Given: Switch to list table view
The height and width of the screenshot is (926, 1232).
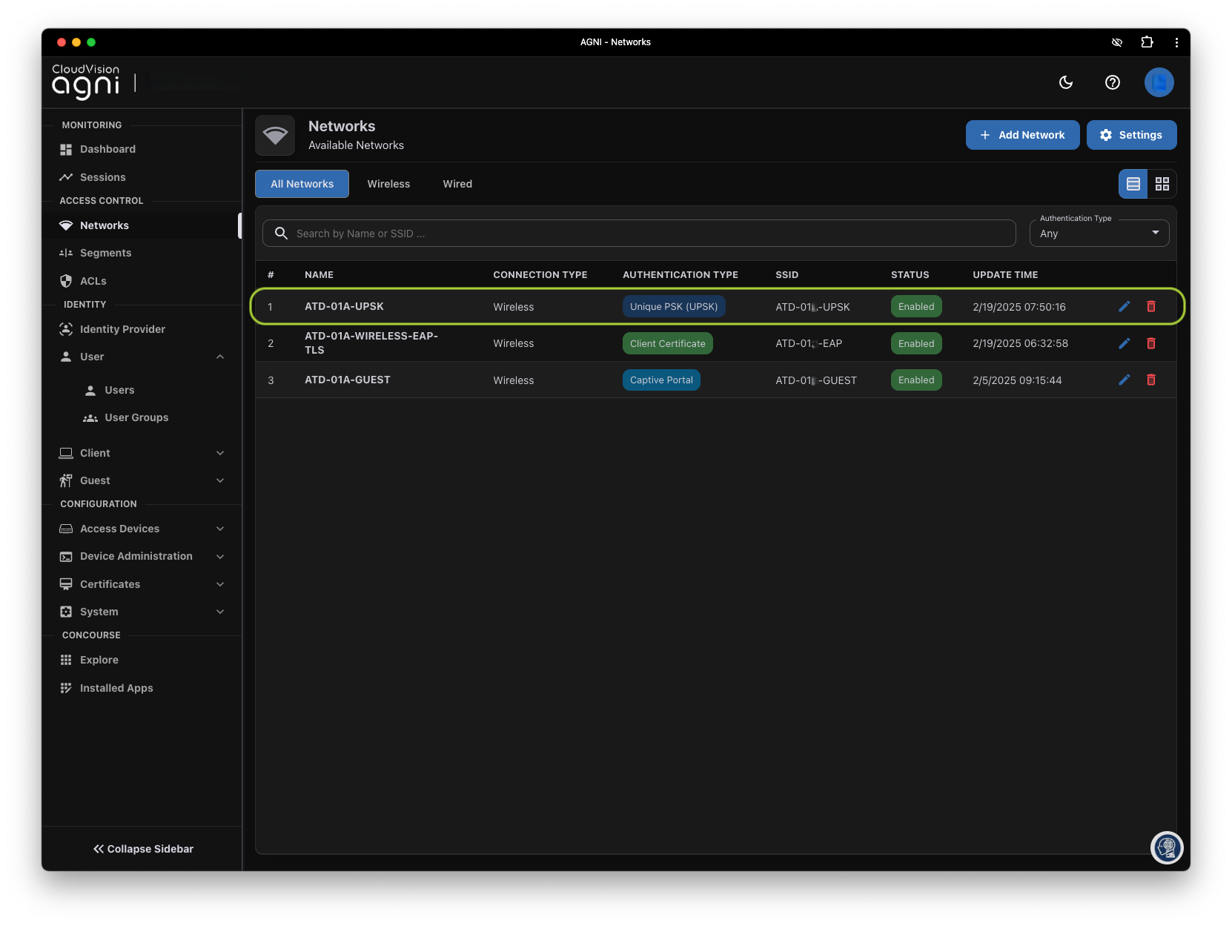Looking at the screenshot, I should tap(1133, 184).
